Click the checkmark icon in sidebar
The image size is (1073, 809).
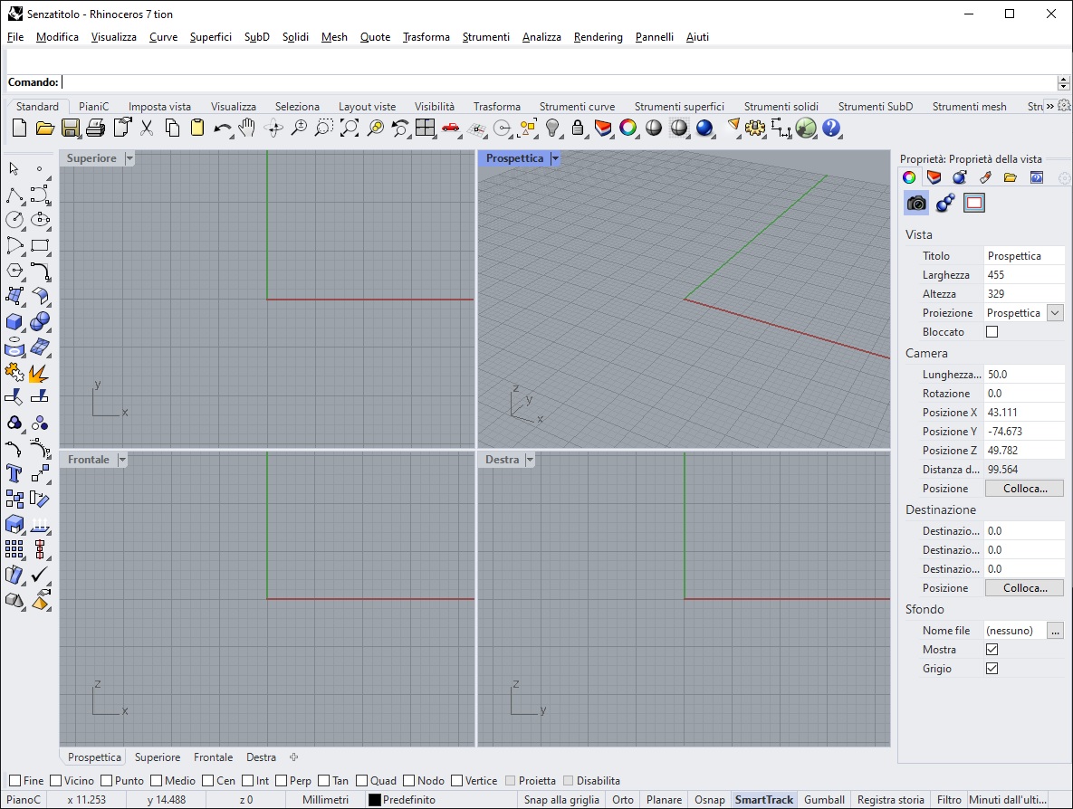click(x=40, y=575)
